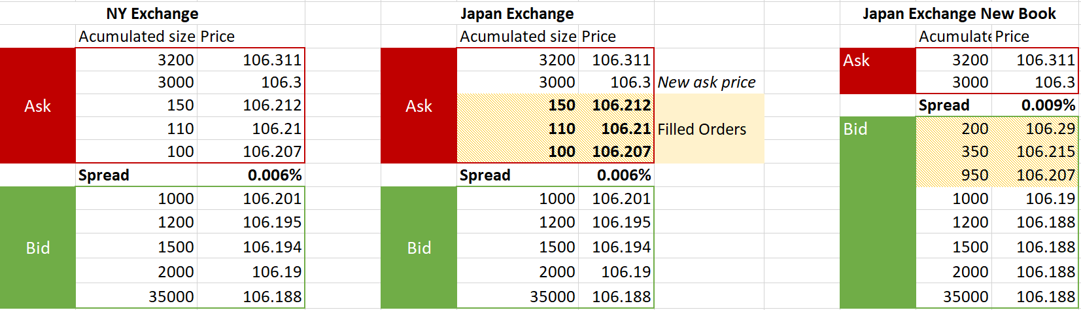Select the 200 accumulated size cell
The height and width of the screenshot is (310, 1081).
pos(974,129)
